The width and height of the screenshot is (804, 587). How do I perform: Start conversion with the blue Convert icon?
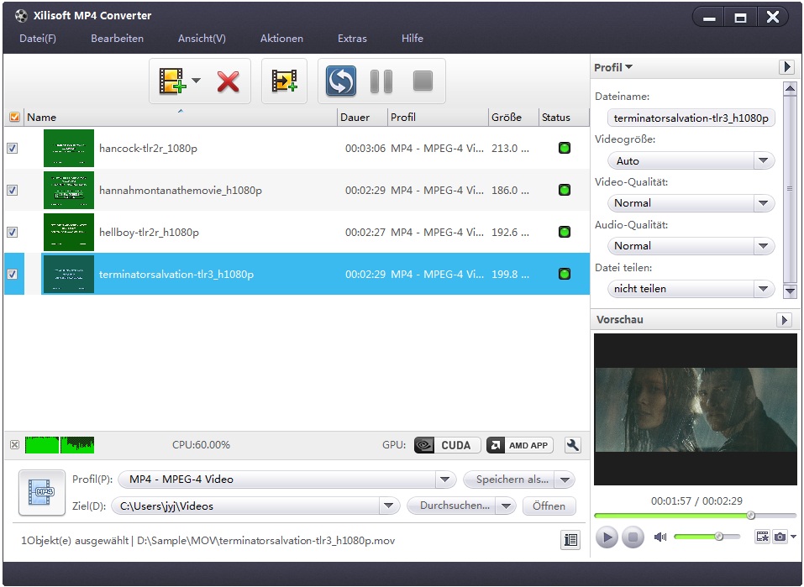pyautogui.click(x=341, y=81)
